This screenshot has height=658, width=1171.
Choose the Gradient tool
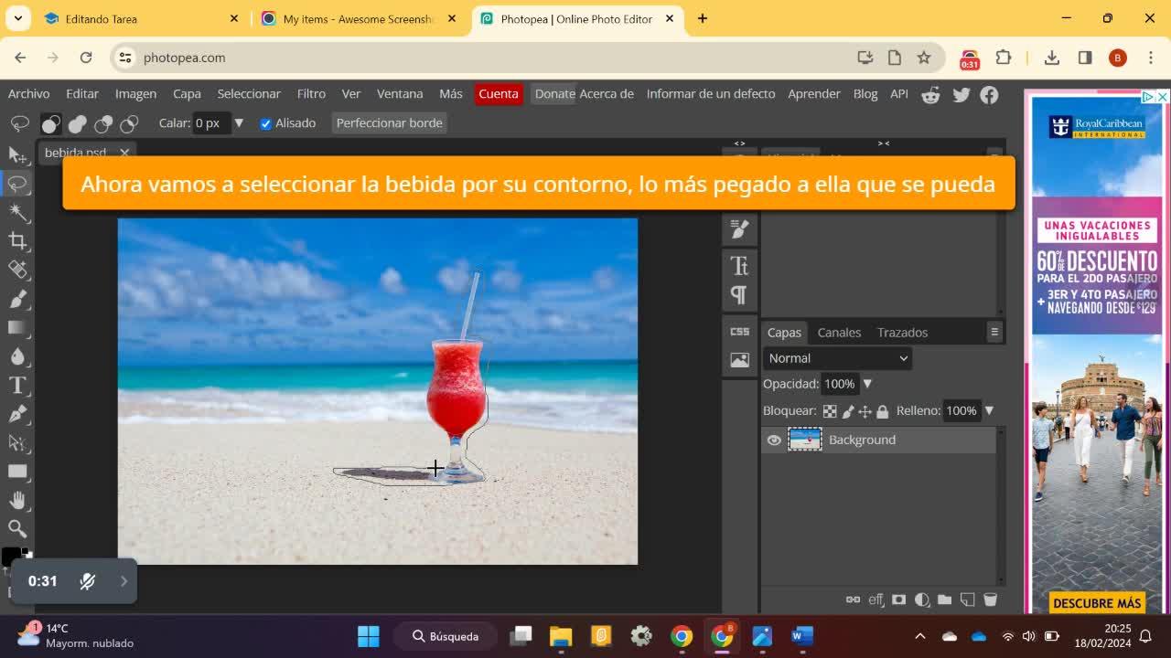17,327
